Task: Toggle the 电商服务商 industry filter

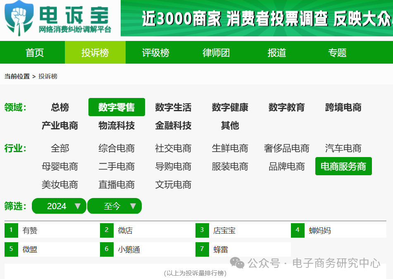Action: tap(343, 166)
